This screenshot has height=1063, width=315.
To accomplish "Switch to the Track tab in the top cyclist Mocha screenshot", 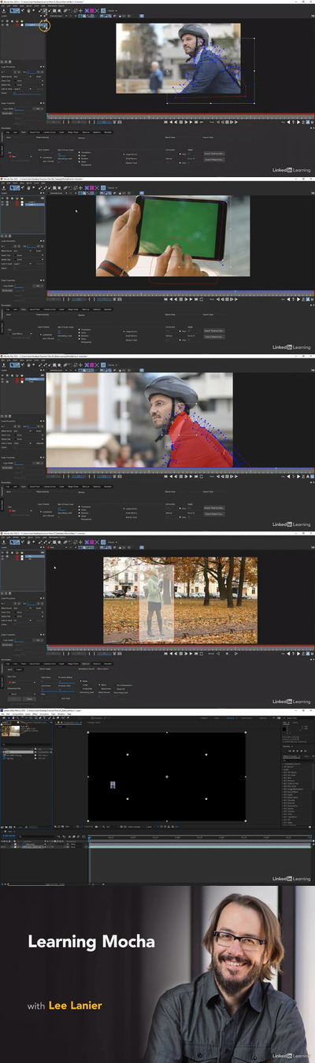I will coord(24,132).
